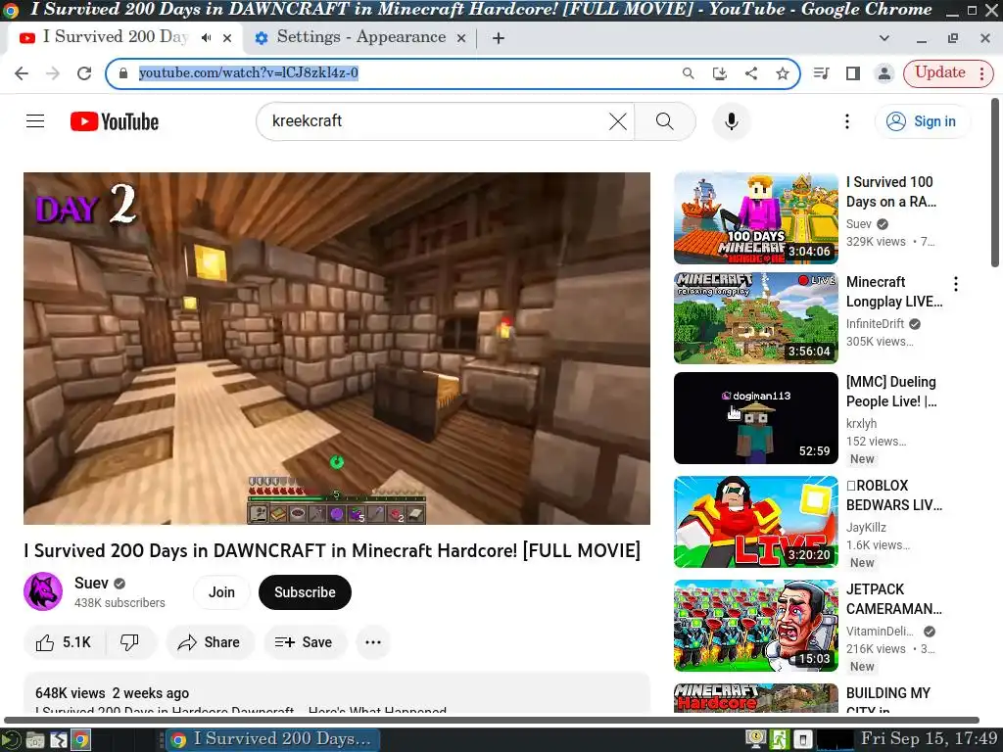Image resolution: width=1003 pixels, height=752 pixels.
Task: Share this page icon in address bar
Action: (751, 73)
